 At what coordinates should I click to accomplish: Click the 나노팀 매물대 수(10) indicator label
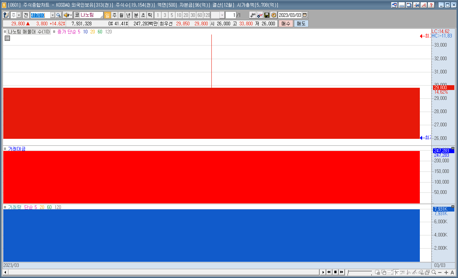(x=29, y=32)
